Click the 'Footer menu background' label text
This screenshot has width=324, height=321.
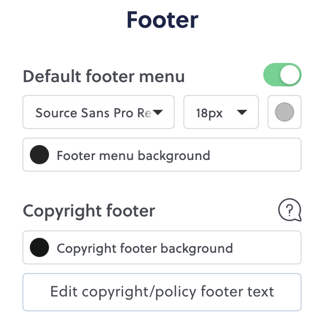pyautogui.click(x=133, y=156)
